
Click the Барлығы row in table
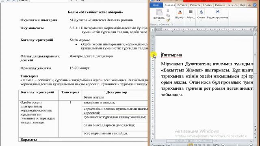[83, 140]
